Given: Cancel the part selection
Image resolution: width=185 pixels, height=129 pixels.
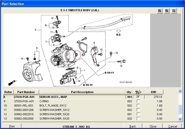Looking at the screenshot, I should click(173, 126).
